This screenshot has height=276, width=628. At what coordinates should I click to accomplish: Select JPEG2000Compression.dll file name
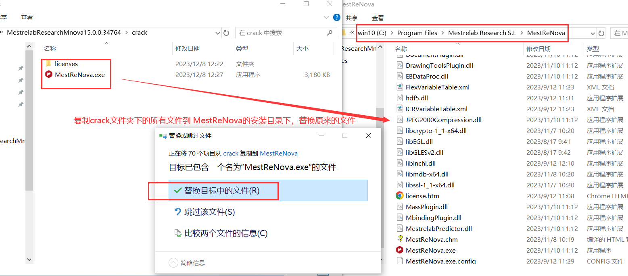444,120
